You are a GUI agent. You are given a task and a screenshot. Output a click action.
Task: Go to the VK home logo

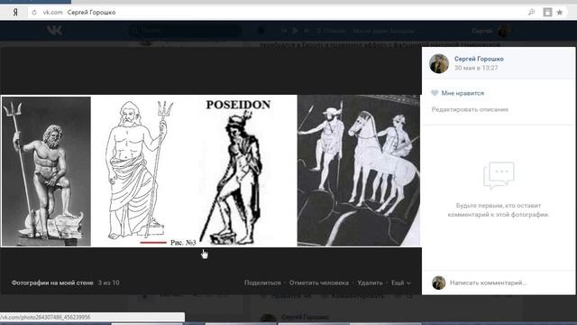54,31
